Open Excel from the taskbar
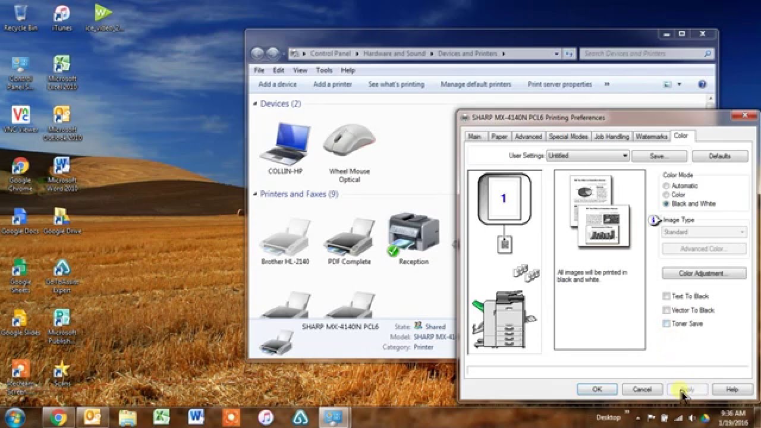 click(x=161, y=417)
